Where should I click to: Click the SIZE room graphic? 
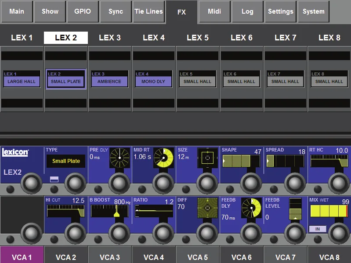207,158
